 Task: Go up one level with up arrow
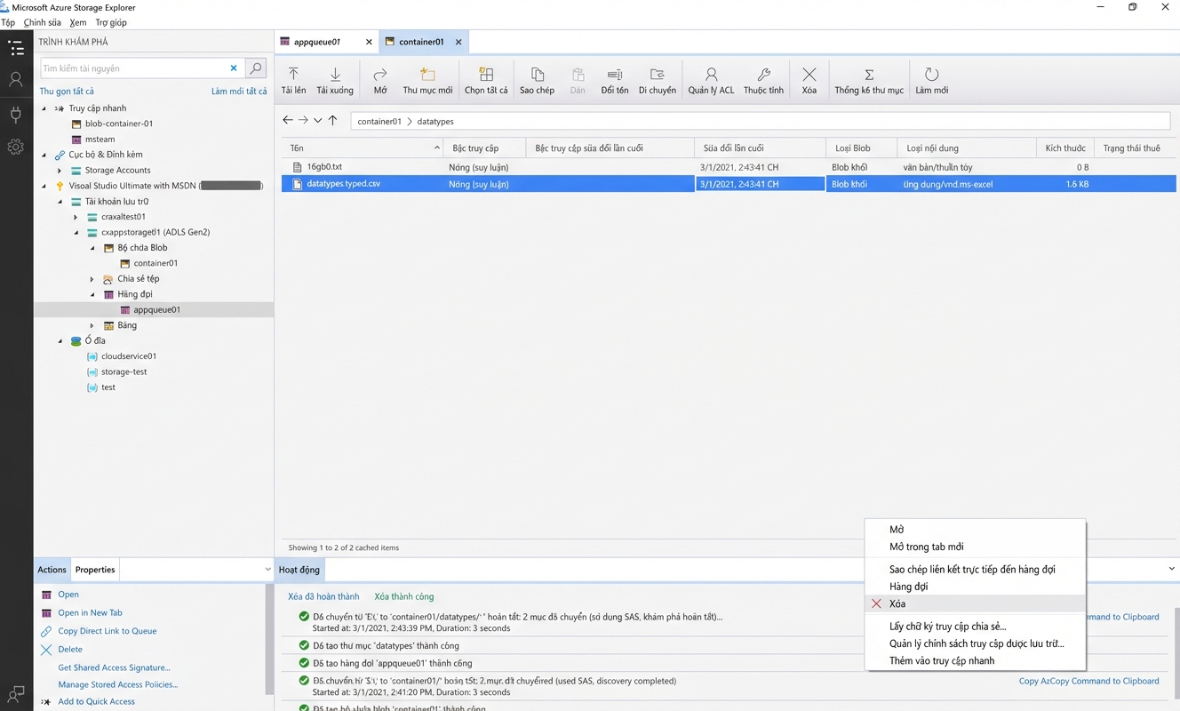click(x=332, y=120)
